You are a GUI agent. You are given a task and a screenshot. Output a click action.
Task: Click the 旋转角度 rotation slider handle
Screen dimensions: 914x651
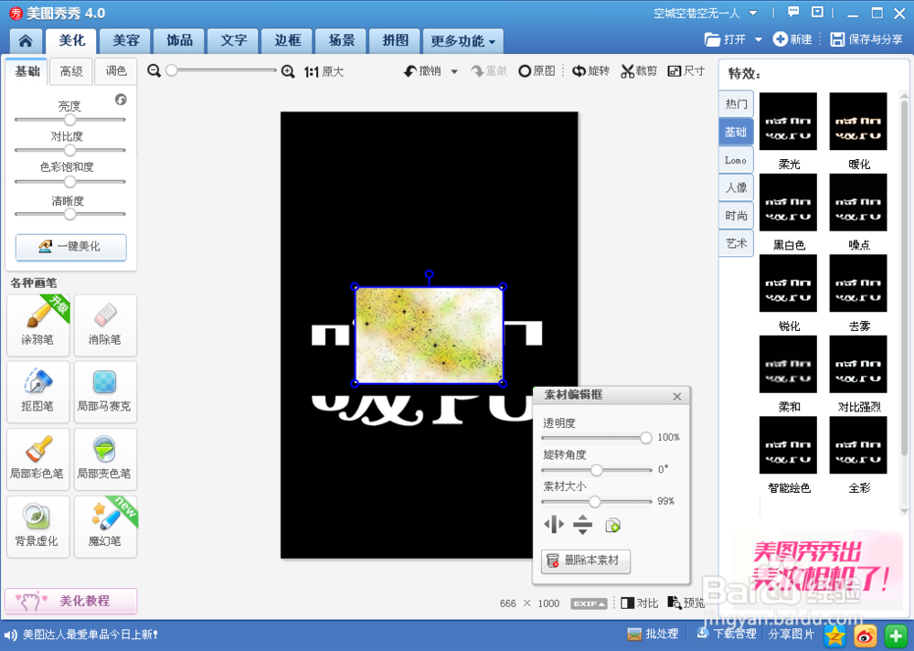pos(596,470)
